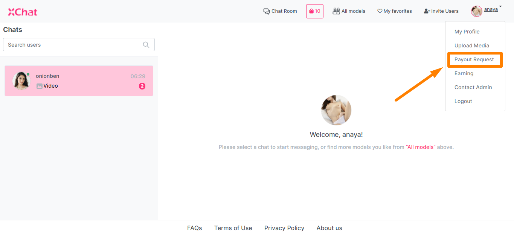514x235 pixels.
Task: Collapse the anaya account dropdown caret
Action: click(x=500, y=6)
